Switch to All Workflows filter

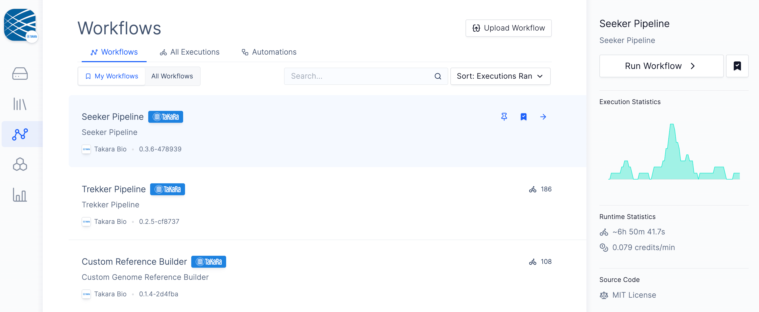(172, 76)
